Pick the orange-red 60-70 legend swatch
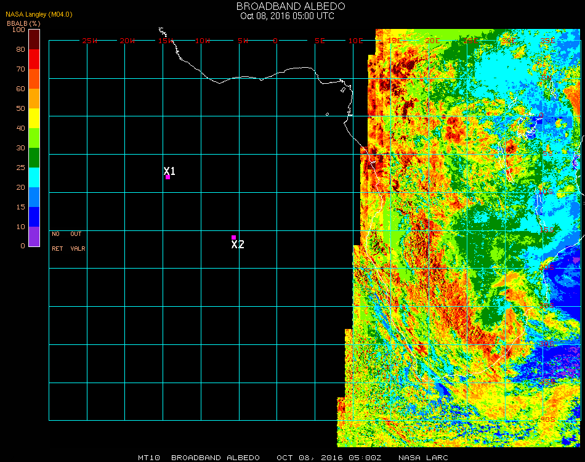This screenshot has width=585, height=462. click(x=34, y=79)
